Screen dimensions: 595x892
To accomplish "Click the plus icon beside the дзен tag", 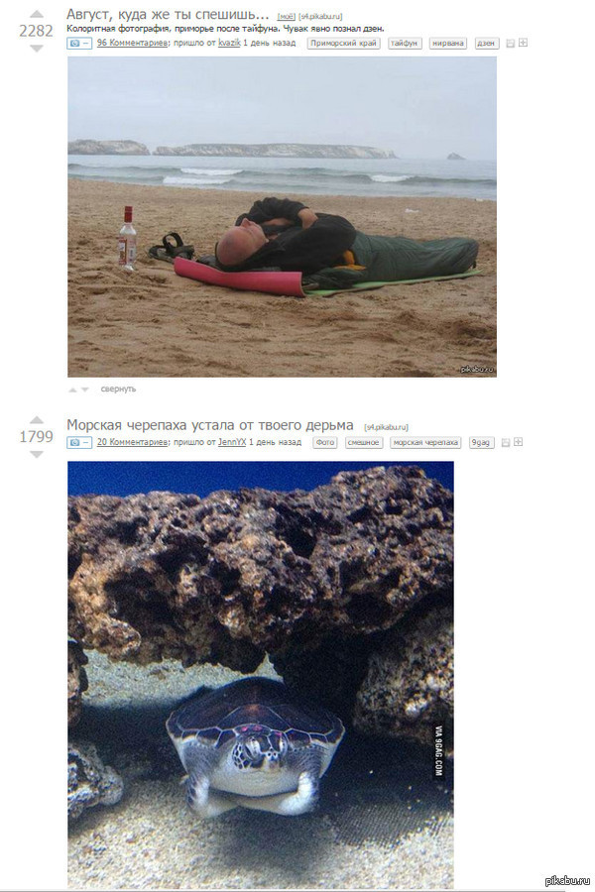I will 524,43.
